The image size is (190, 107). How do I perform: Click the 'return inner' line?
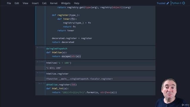pyautogui.click(x=66, y=31)
